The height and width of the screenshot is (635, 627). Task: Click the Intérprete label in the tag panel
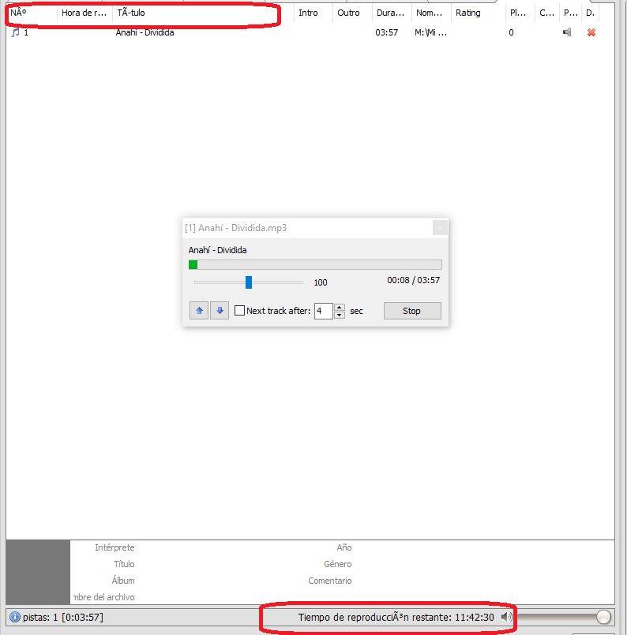click(115, 547)
